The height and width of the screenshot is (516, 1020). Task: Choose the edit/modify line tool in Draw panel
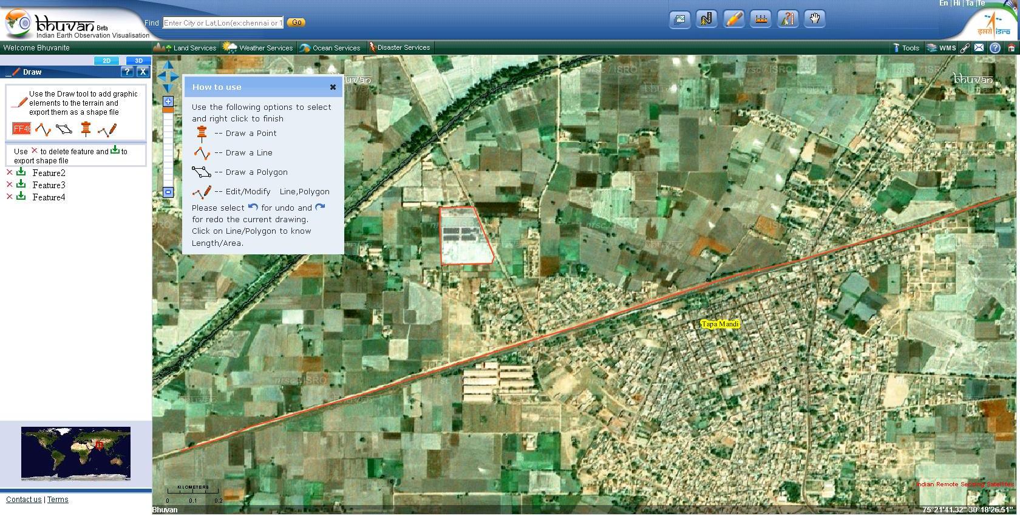(x=107, y=129)
